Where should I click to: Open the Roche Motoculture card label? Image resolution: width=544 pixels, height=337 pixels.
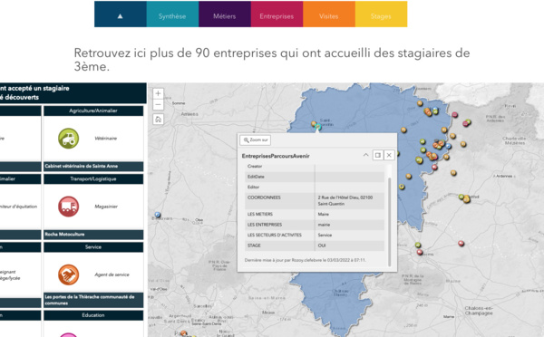pos(93,235)
